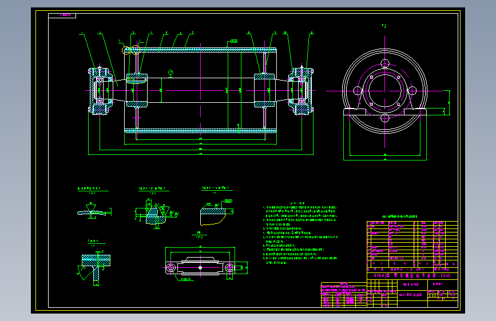The height and width of the screenshot is (321, 496).
Task: Select the base width dimension under the end view
Action: (x=384, y=160)
